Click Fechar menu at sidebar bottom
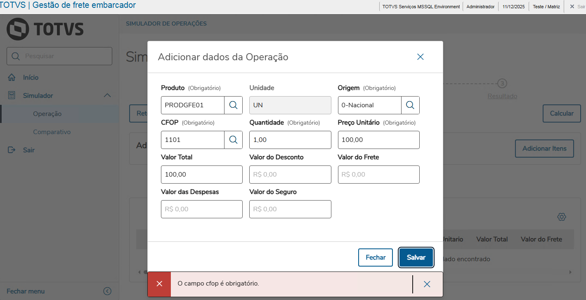 26,291
